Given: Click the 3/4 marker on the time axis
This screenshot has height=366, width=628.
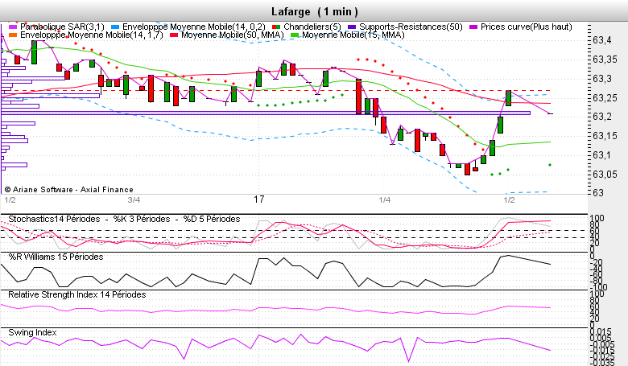Looking at the screenshot, I should 134,199.
